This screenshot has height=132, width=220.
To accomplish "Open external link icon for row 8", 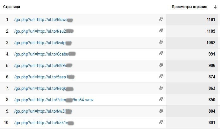I will (x=161, y=100).
